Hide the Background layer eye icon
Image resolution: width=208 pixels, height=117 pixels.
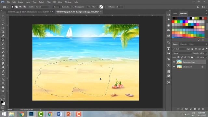click(x=174, y=67)
